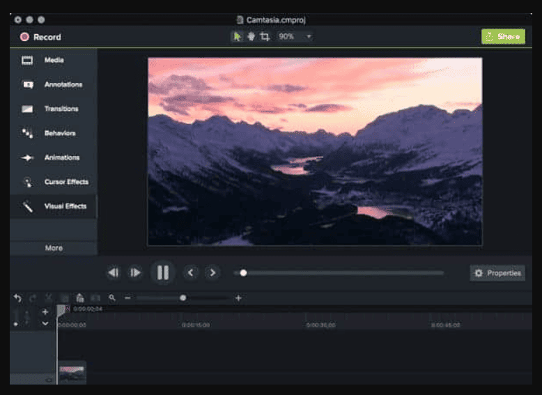The height and width of the screenshot is (395, 542).
Task: Click the timeline zoom slider knob
Action: 183,298
